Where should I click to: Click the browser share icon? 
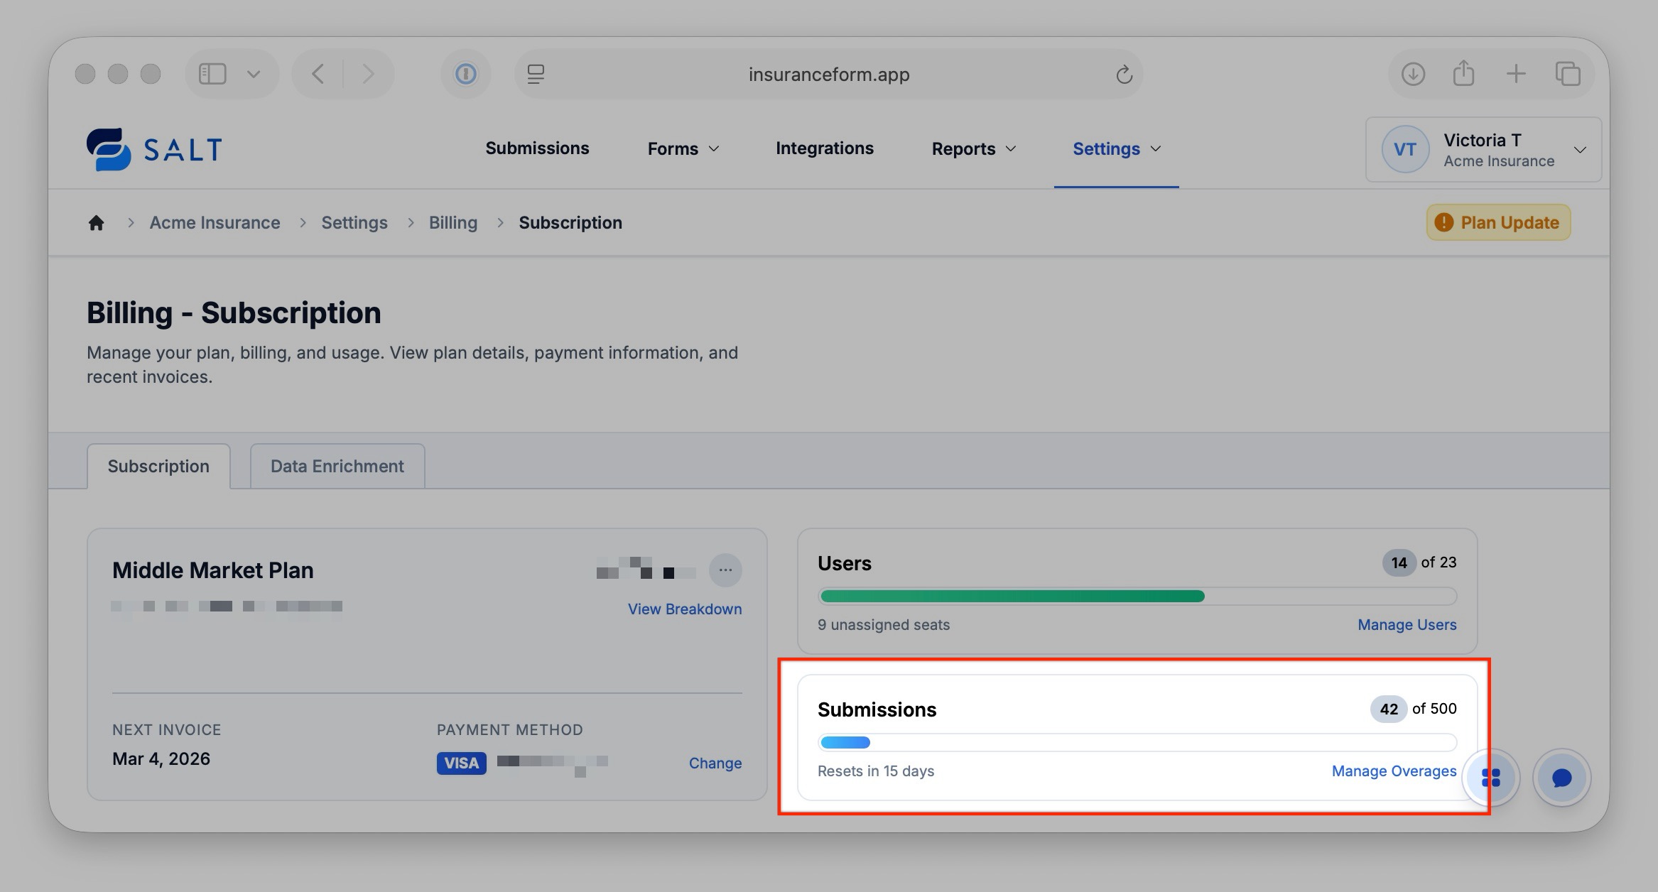[1463, 74]
